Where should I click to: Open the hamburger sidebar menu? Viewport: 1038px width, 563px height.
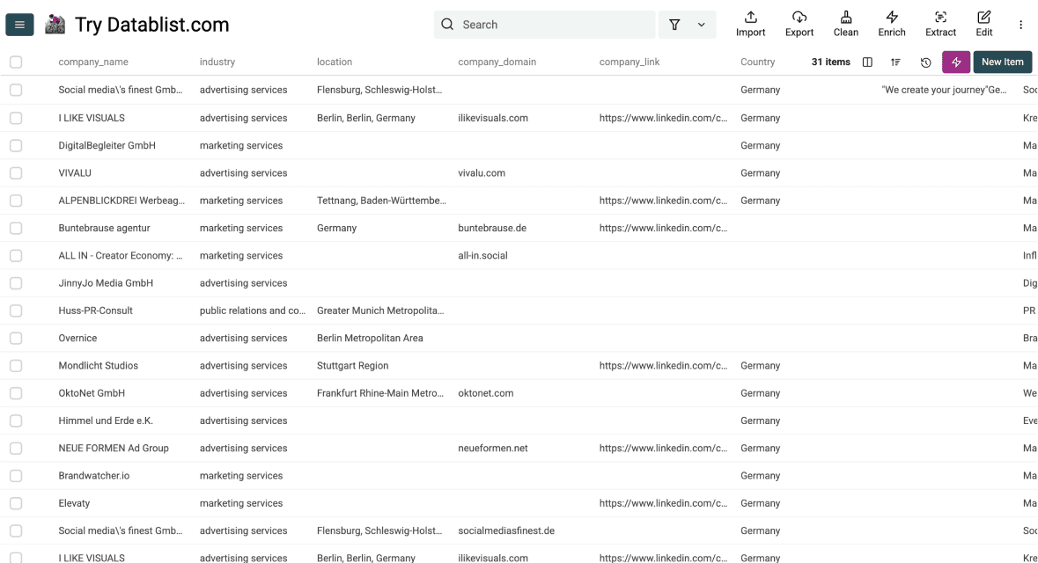pyautogui.click(x=19, y=25)
